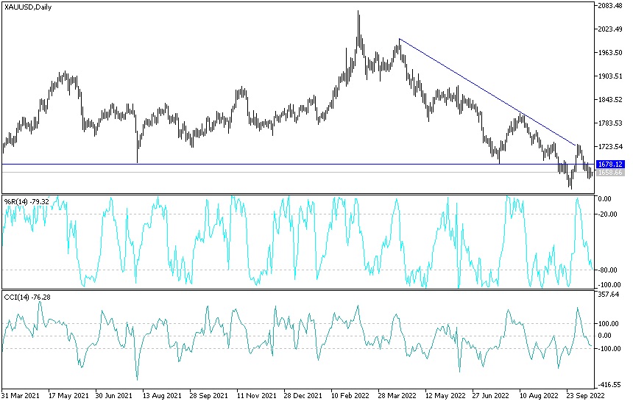The width and height of the screenshot is (633, 404).
Task: Select the horizontal blue support line
Action: (299, 165)
